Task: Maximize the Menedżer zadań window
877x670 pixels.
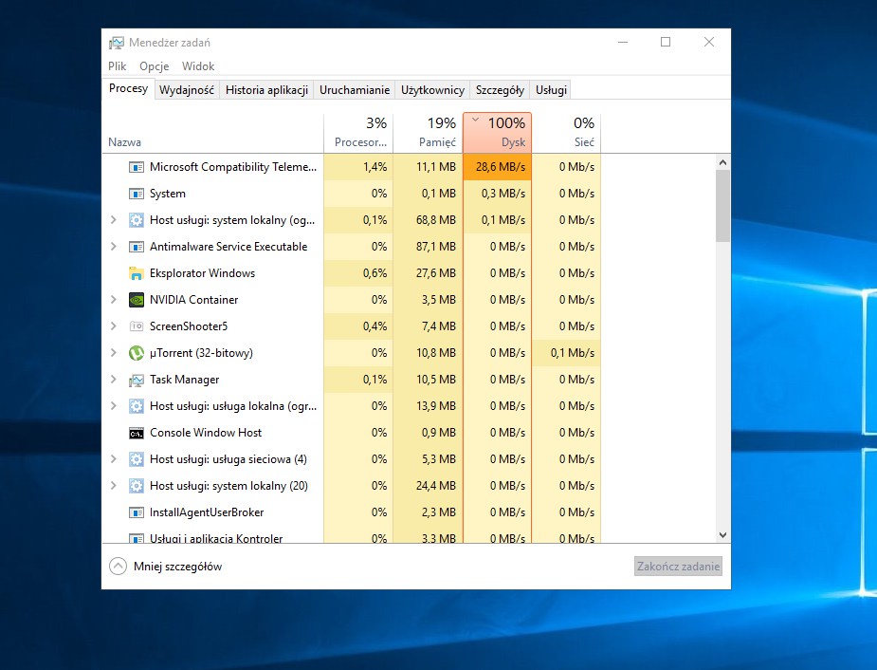Action: (x=666, y=42)
